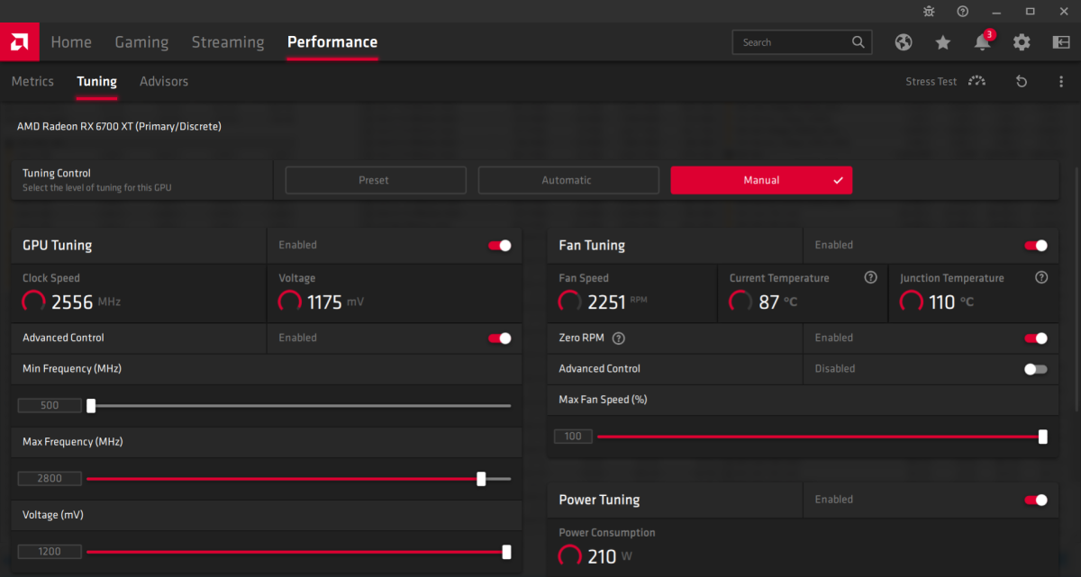Go to the Home tab

click(x=71, y=42)
